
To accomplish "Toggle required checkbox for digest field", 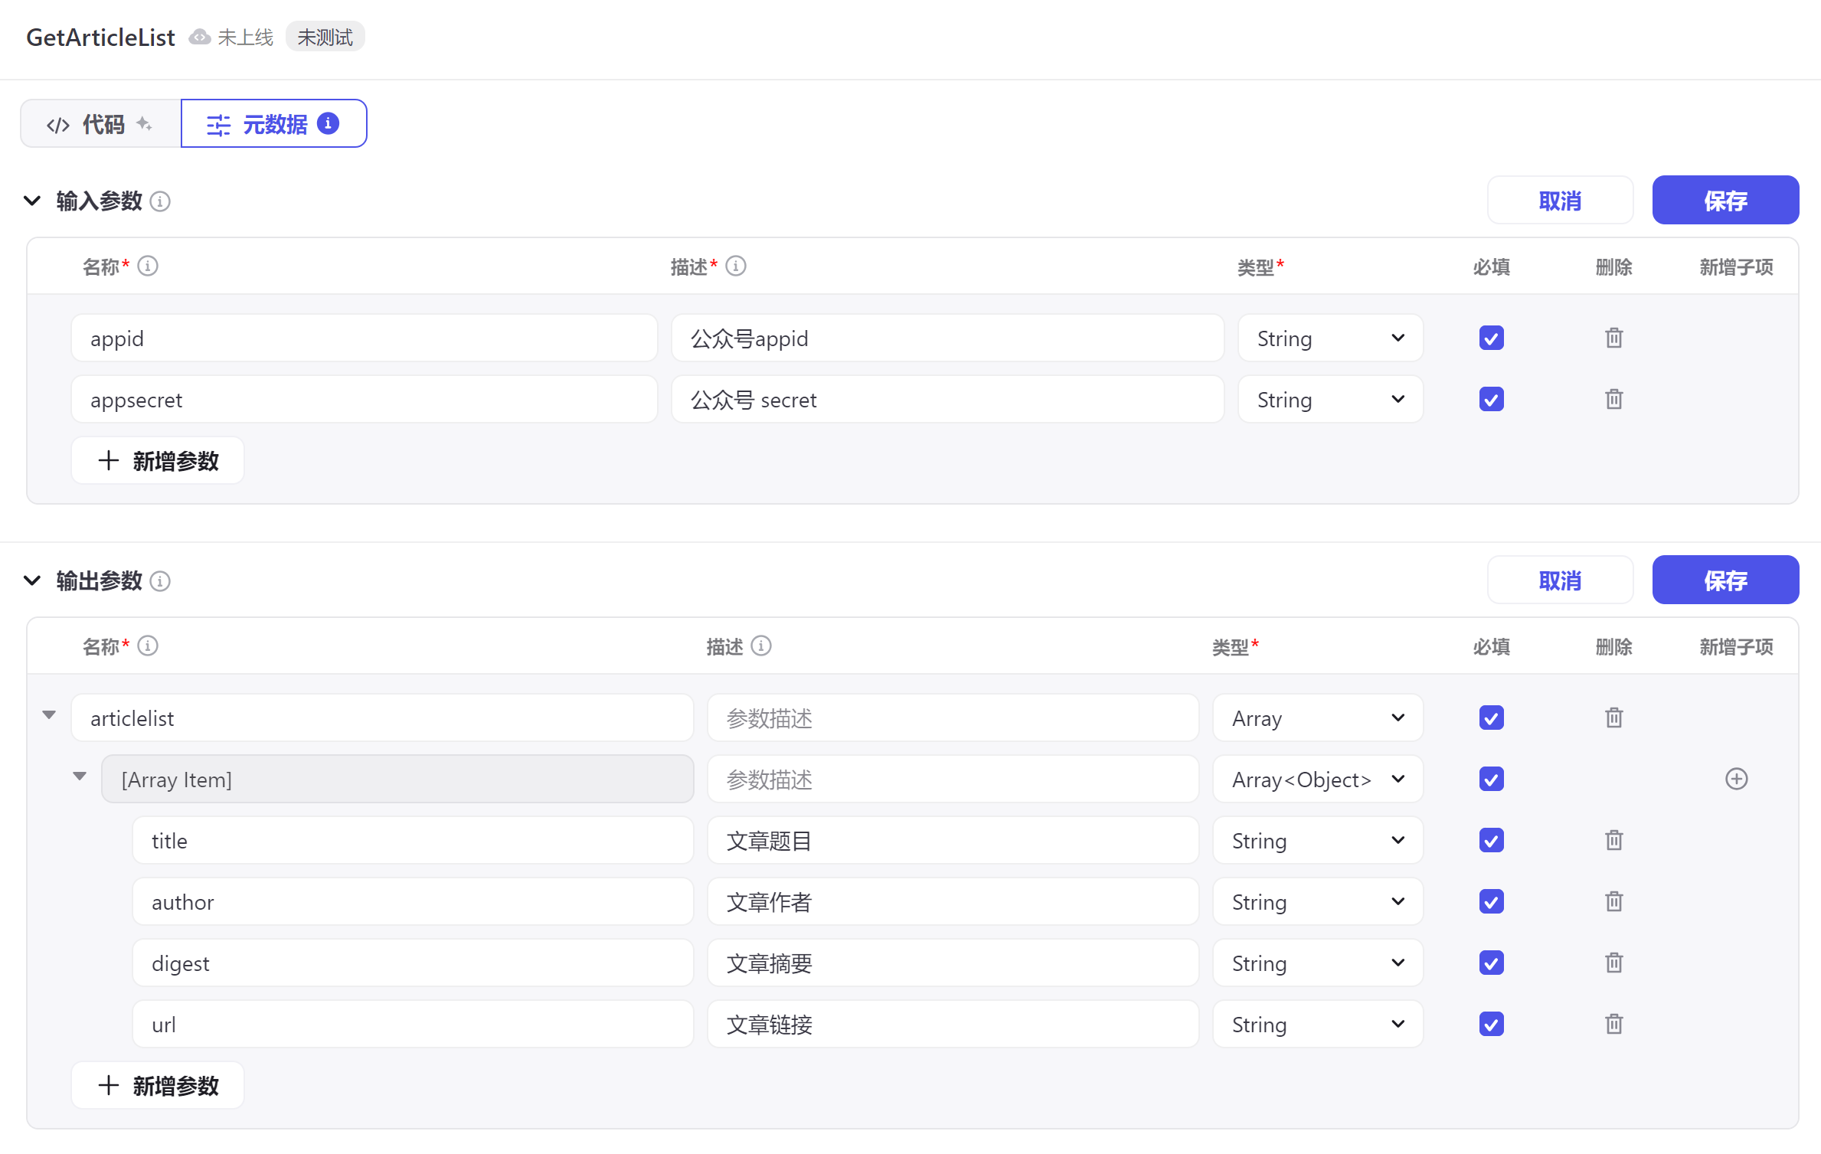I will click(1491, 963).
